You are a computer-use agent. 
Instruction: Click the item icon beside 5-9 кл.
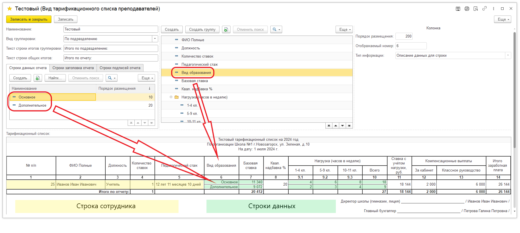point(182,113)
